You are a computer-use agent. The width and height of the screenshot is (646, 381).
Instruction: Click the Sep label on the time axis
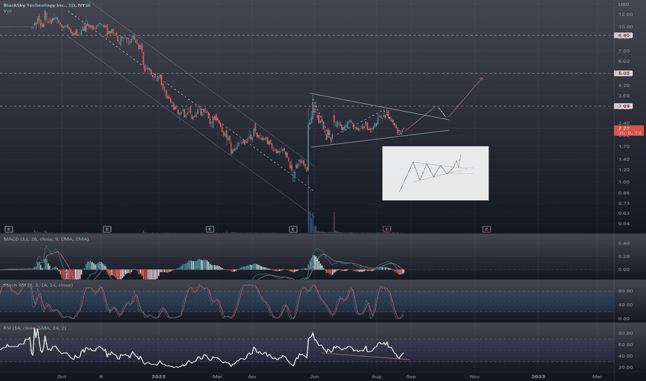click(411, 376)
